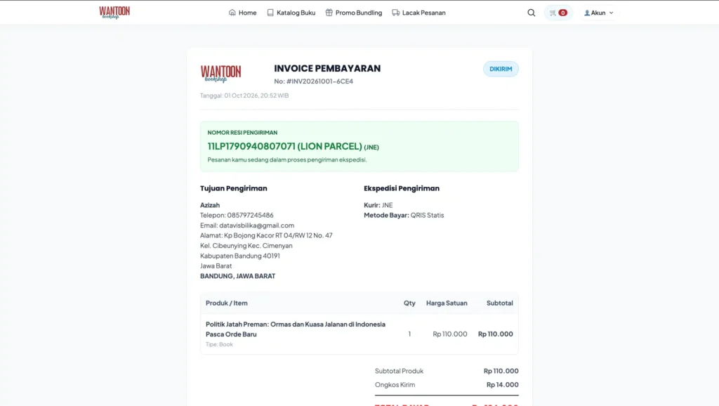Click the product title Politik Jatah Preman

[x=296, y=329]
